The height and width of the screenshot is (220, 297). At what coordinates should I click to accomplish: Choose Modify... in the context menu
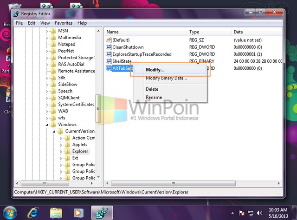pos(170,70)
